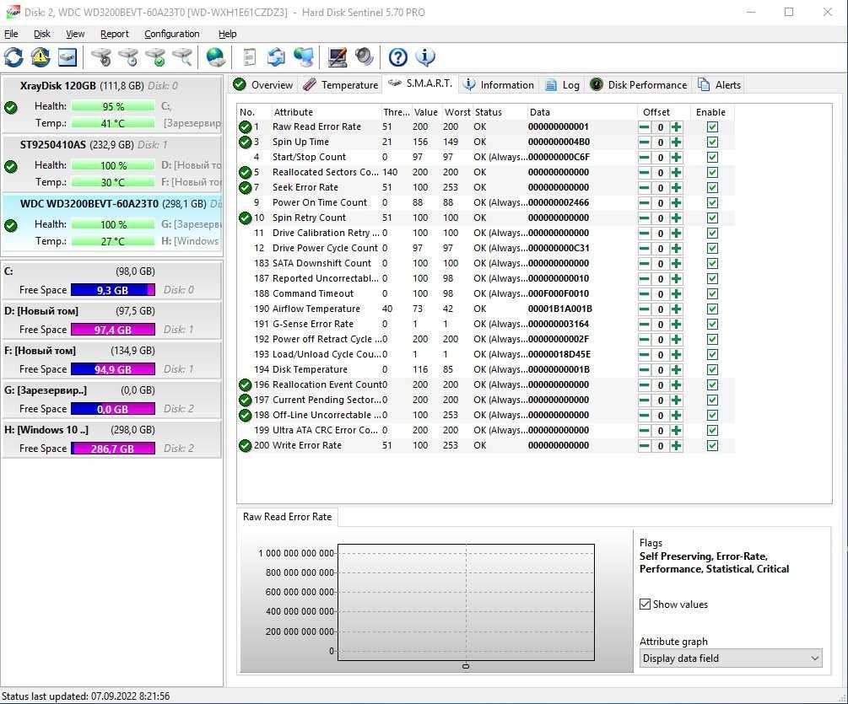Open the Help menu
The image size is (848, 704).
[x=228, y=34]
